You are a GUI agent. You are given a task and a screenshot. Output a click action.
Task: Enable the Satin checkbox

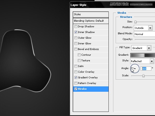click(76, 66)
